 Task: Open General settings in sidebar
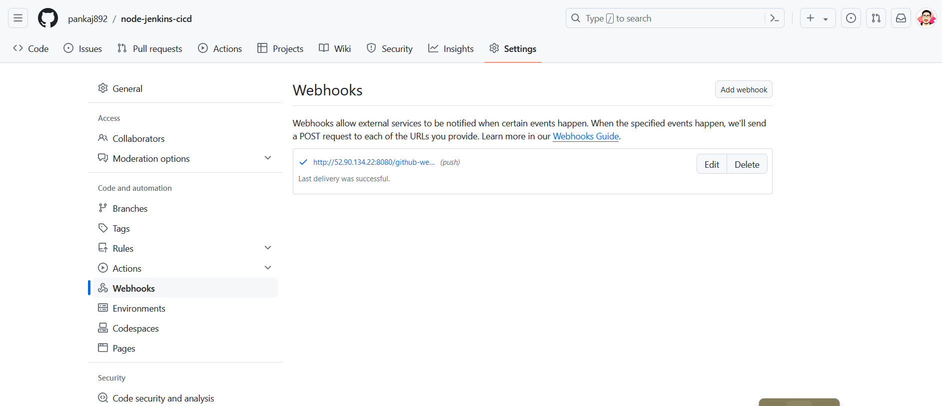[185, 88]
